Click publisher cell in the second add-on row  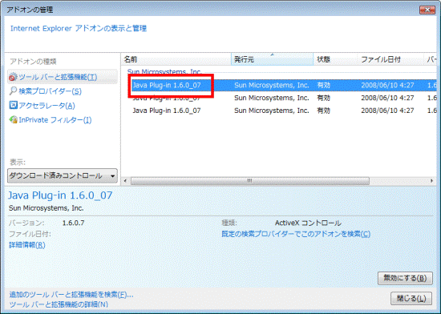(x=272, y=98)
